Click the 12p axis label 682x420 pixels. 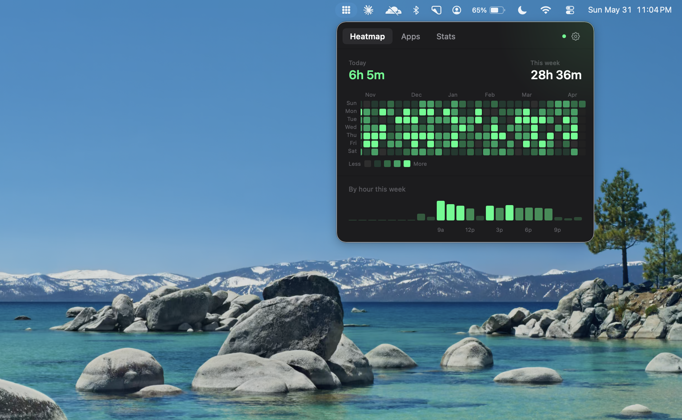470,230
